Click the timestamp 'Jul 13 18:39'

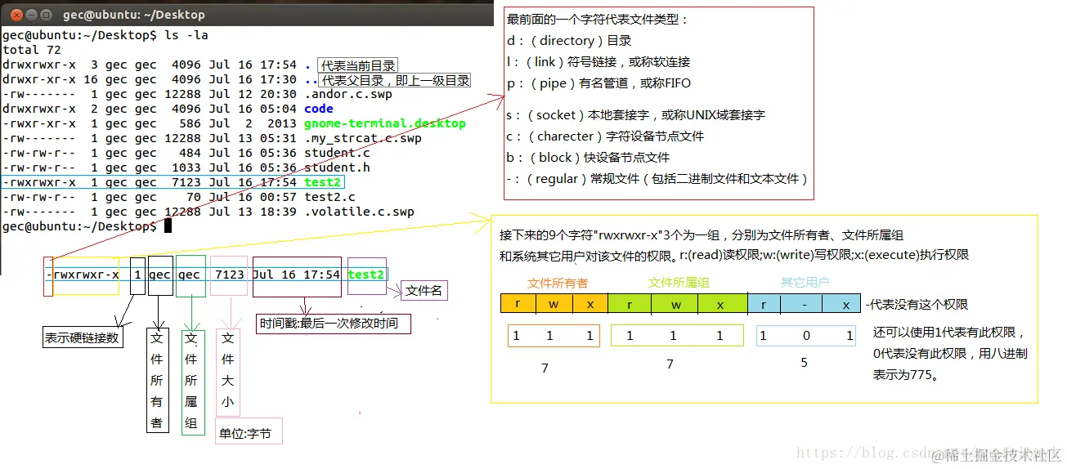[253, 212]
